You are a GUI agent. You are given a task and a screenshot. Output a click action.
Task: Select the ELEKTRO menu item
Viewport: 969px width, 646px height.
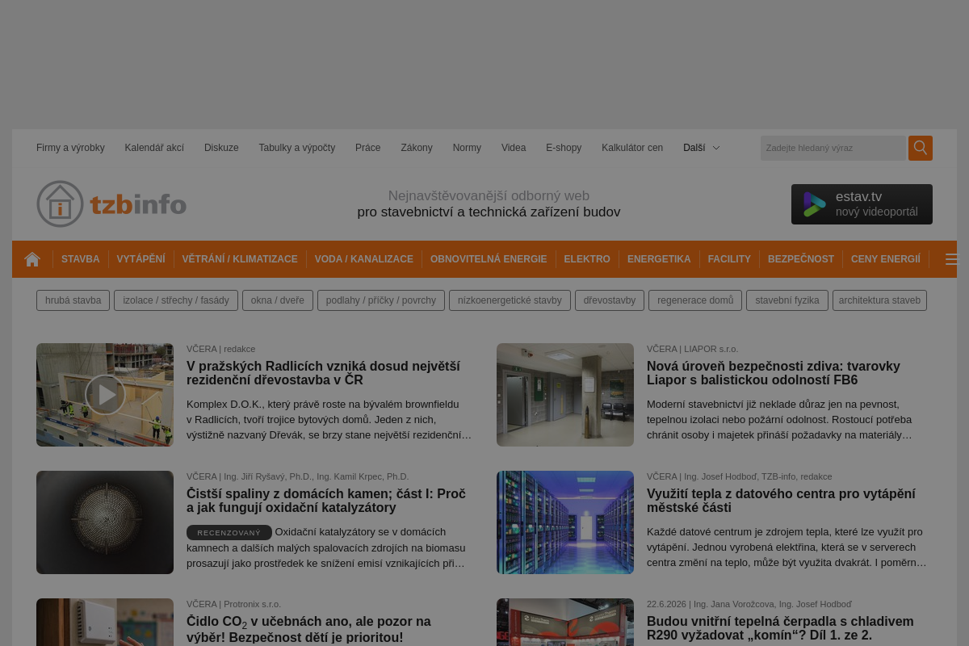587,259
